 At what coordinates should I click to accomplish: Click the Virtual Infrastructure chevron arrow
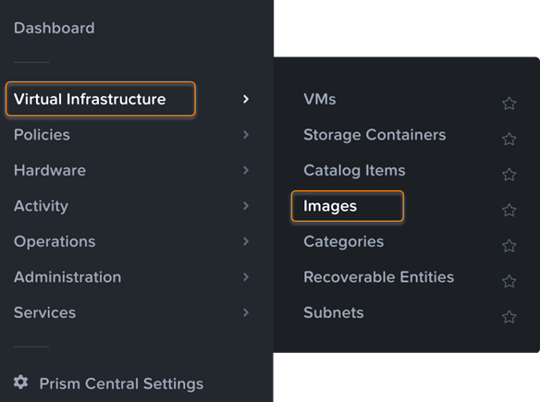246,99
